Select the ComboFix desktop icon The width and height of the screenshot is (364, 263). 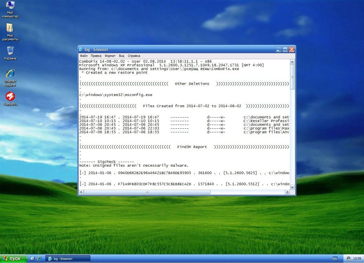click(x=10, y=99)
